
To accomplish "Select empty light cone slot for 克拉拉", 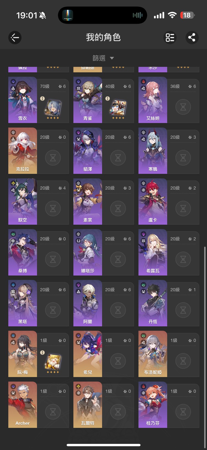I will click(x=53, y=158).
